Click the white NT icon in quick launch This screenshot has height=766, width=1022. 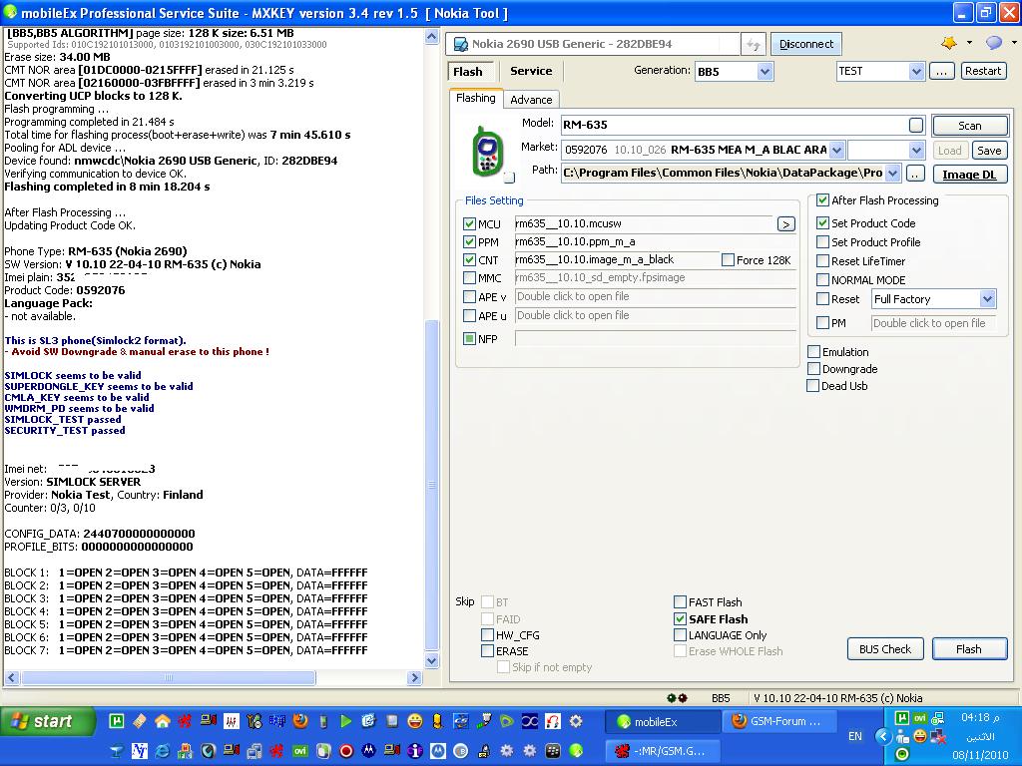coord(140,751)
